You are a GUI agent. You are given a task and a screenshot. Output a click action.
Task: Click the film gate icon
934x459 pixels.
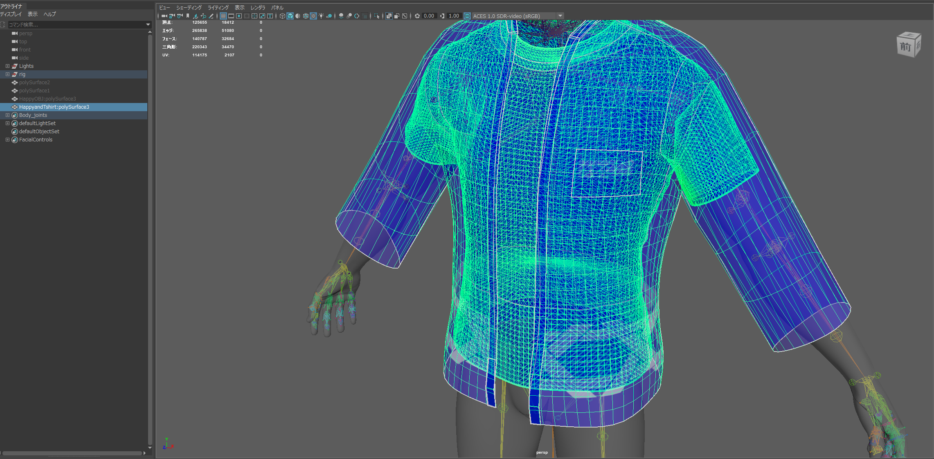tap(231, 16)
